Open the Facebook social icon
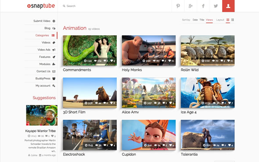 click(203, 6)
